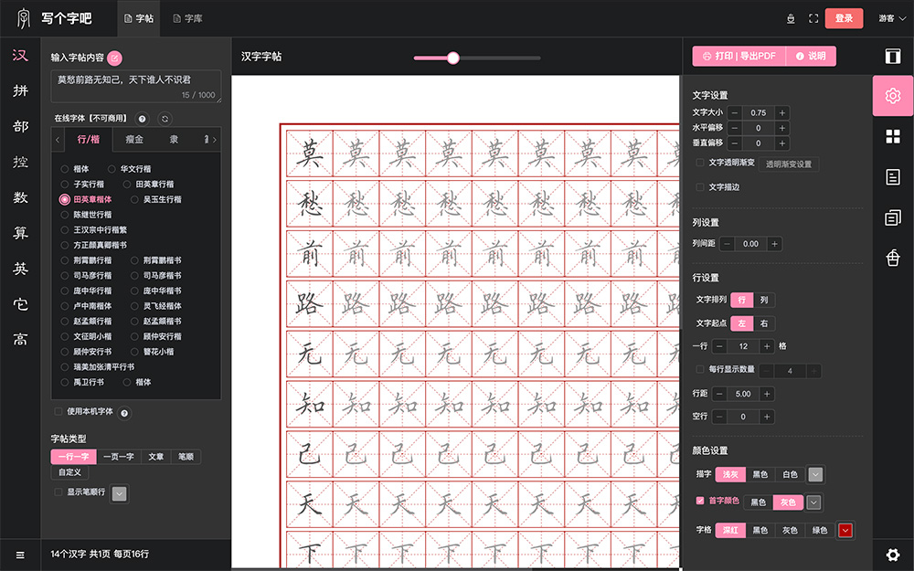Open the page layout icon at top right
Screen dimensions: 914x571
[892, 56]
